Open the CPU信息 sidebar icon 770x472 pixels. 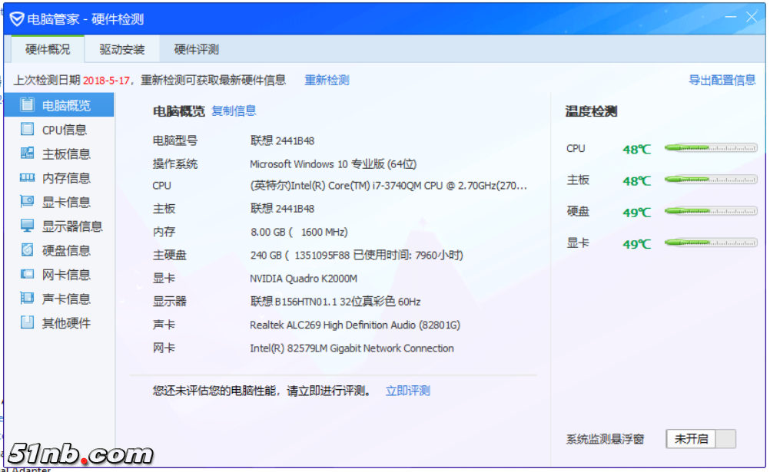(x=28, y=130)
